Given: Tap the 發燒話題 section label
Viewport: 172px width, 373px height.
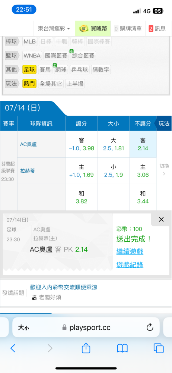Looking at the screenshot, I should 13,293.
